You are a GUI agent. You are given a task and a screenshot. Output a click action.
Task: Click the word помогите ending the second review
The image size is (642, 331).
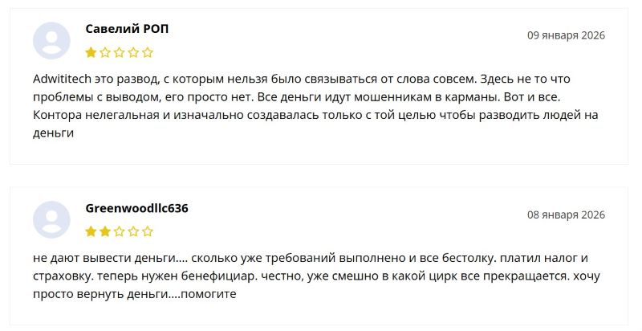pos(208,294)
